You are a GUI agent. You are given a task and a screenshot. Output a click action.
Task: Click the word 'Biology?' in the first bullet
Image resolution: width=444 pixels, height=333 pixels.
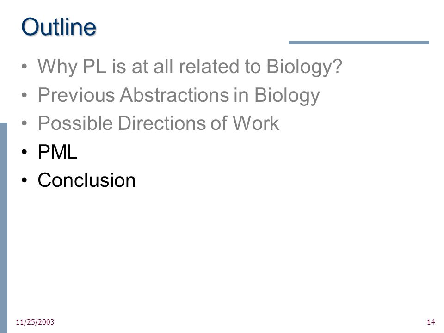coord(304,67)
